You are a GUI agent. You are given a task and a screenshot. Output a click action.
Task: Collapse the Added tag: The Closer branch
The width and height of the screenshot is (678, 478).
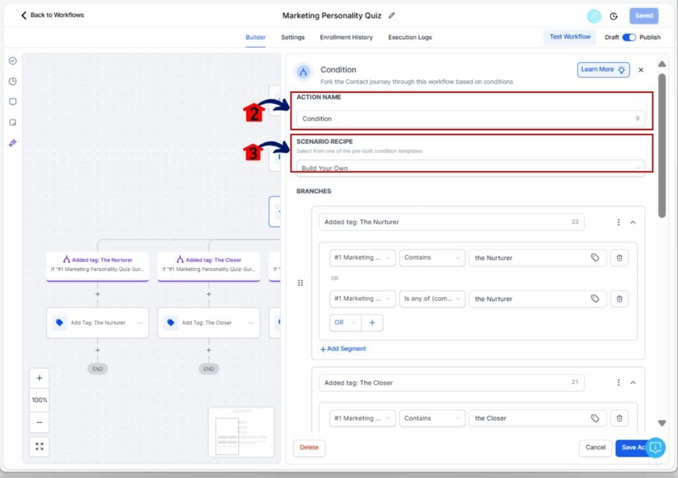click(633, 383)
